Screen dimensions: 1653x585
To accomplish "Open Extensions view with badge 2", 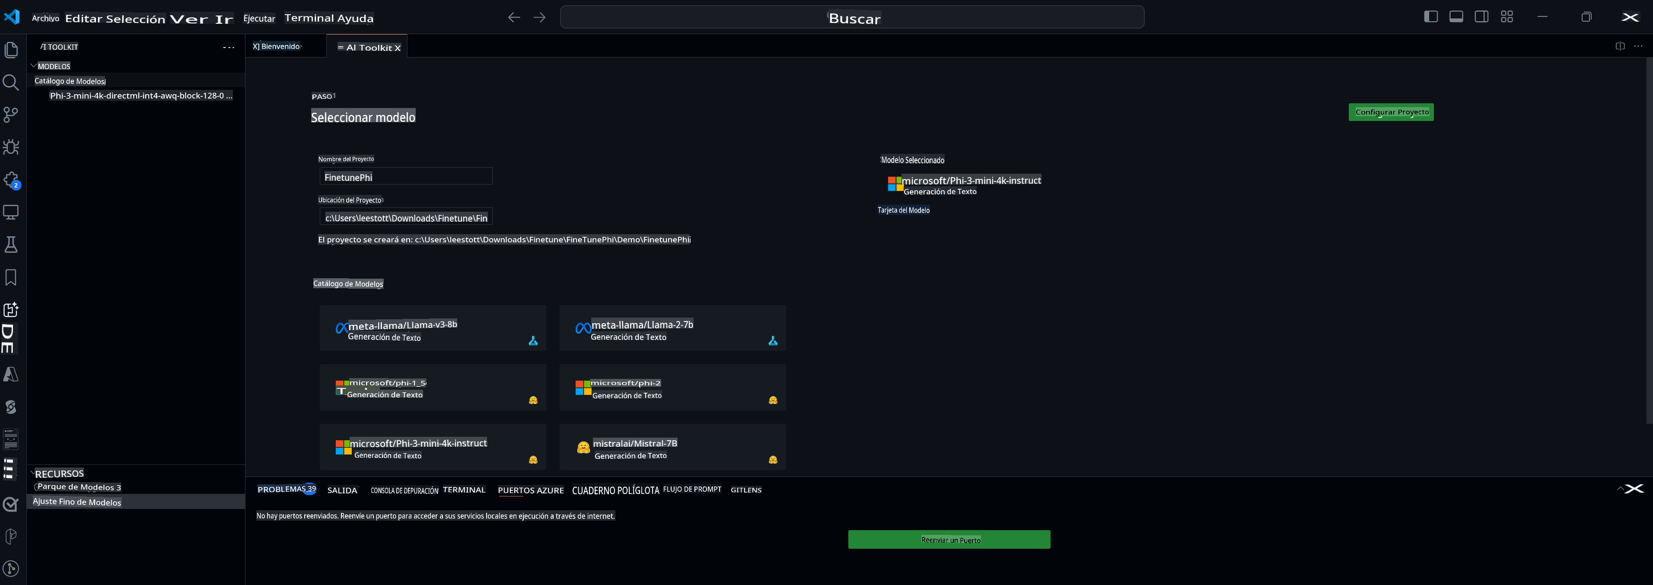I will [x=11, y=180].
